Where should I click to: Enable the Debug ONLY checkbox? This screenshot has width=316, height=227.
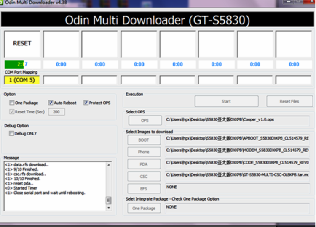[x=11, y=133]
